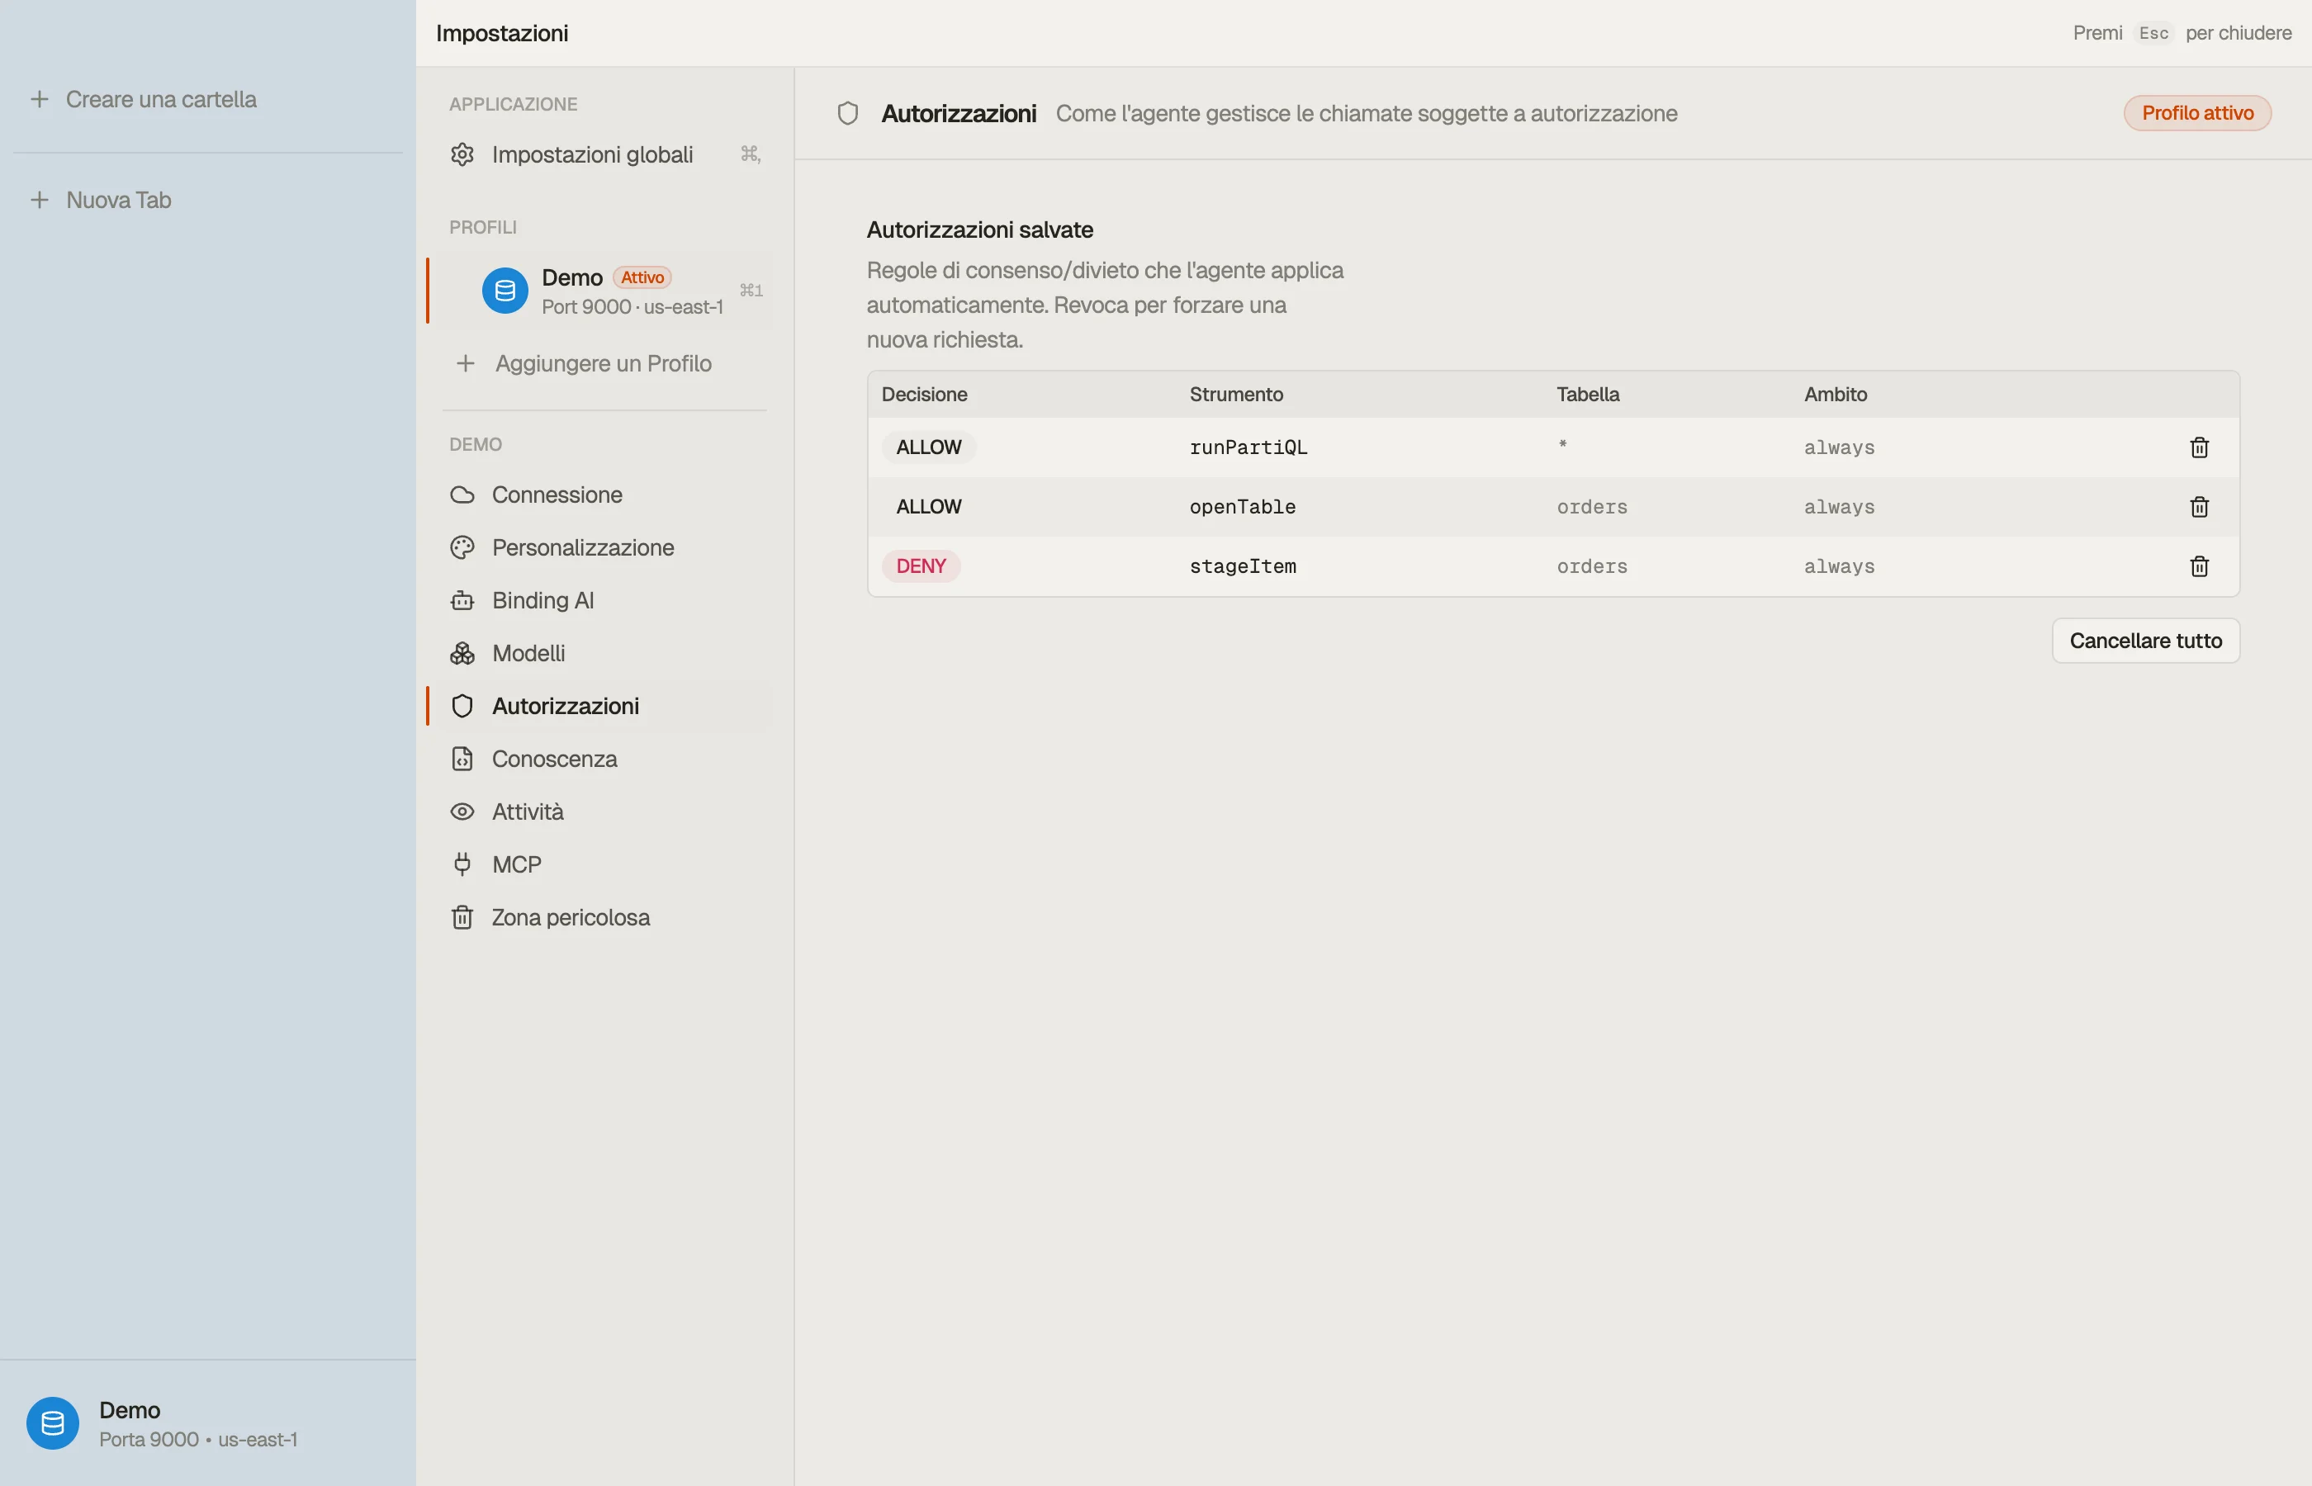
Task: Click the plus icon next to Nuova Tab
Action: coord(40,200)
